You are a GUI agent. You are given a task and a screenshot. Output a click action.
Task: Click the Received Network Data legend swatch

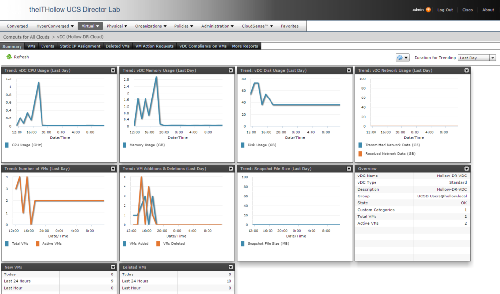click(x=360, y=154)
